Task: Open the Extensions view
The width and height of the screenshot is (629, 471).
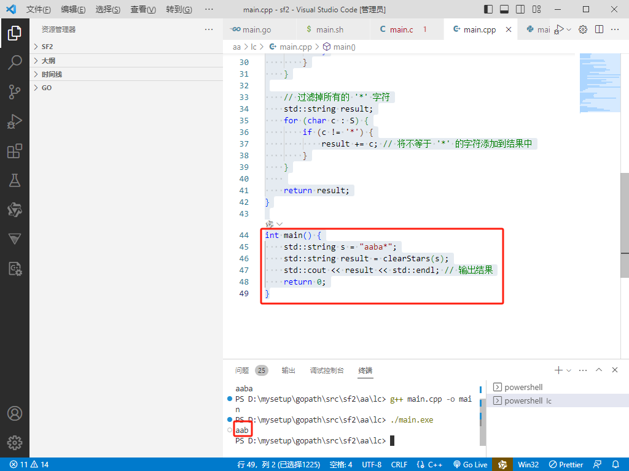Action: [x=15, y=151]
